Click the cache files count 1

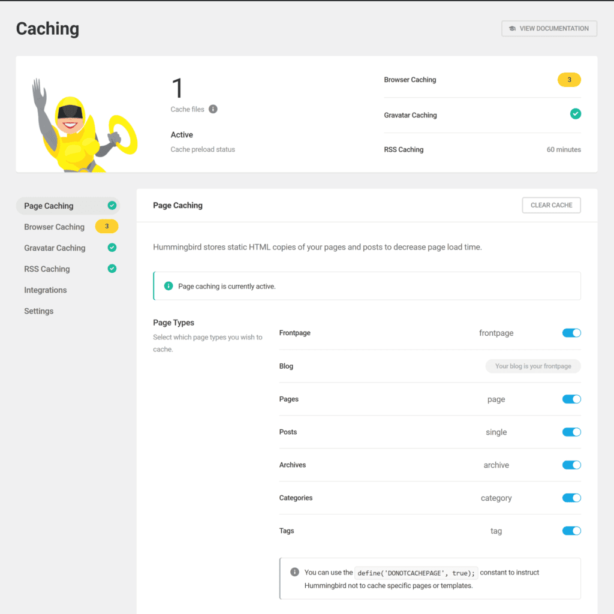click(x=177, y=88)
